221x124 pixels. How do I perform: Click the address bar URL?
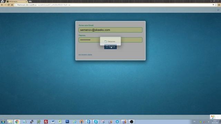[44, 5]
